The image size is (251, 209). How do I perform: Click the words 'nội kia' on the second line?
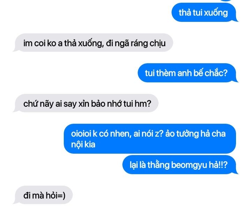coord(83,145)
